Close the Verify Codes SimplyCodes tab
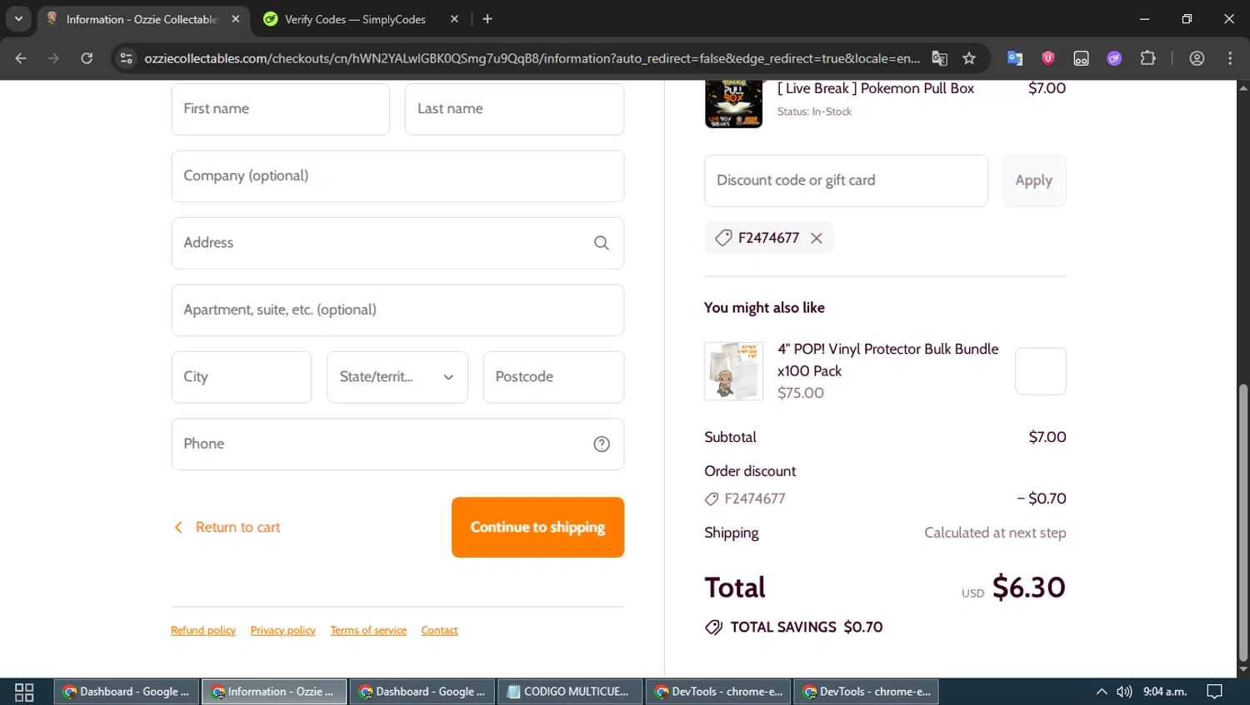The width and height of the screenshot is (1250, 705). 454,19
